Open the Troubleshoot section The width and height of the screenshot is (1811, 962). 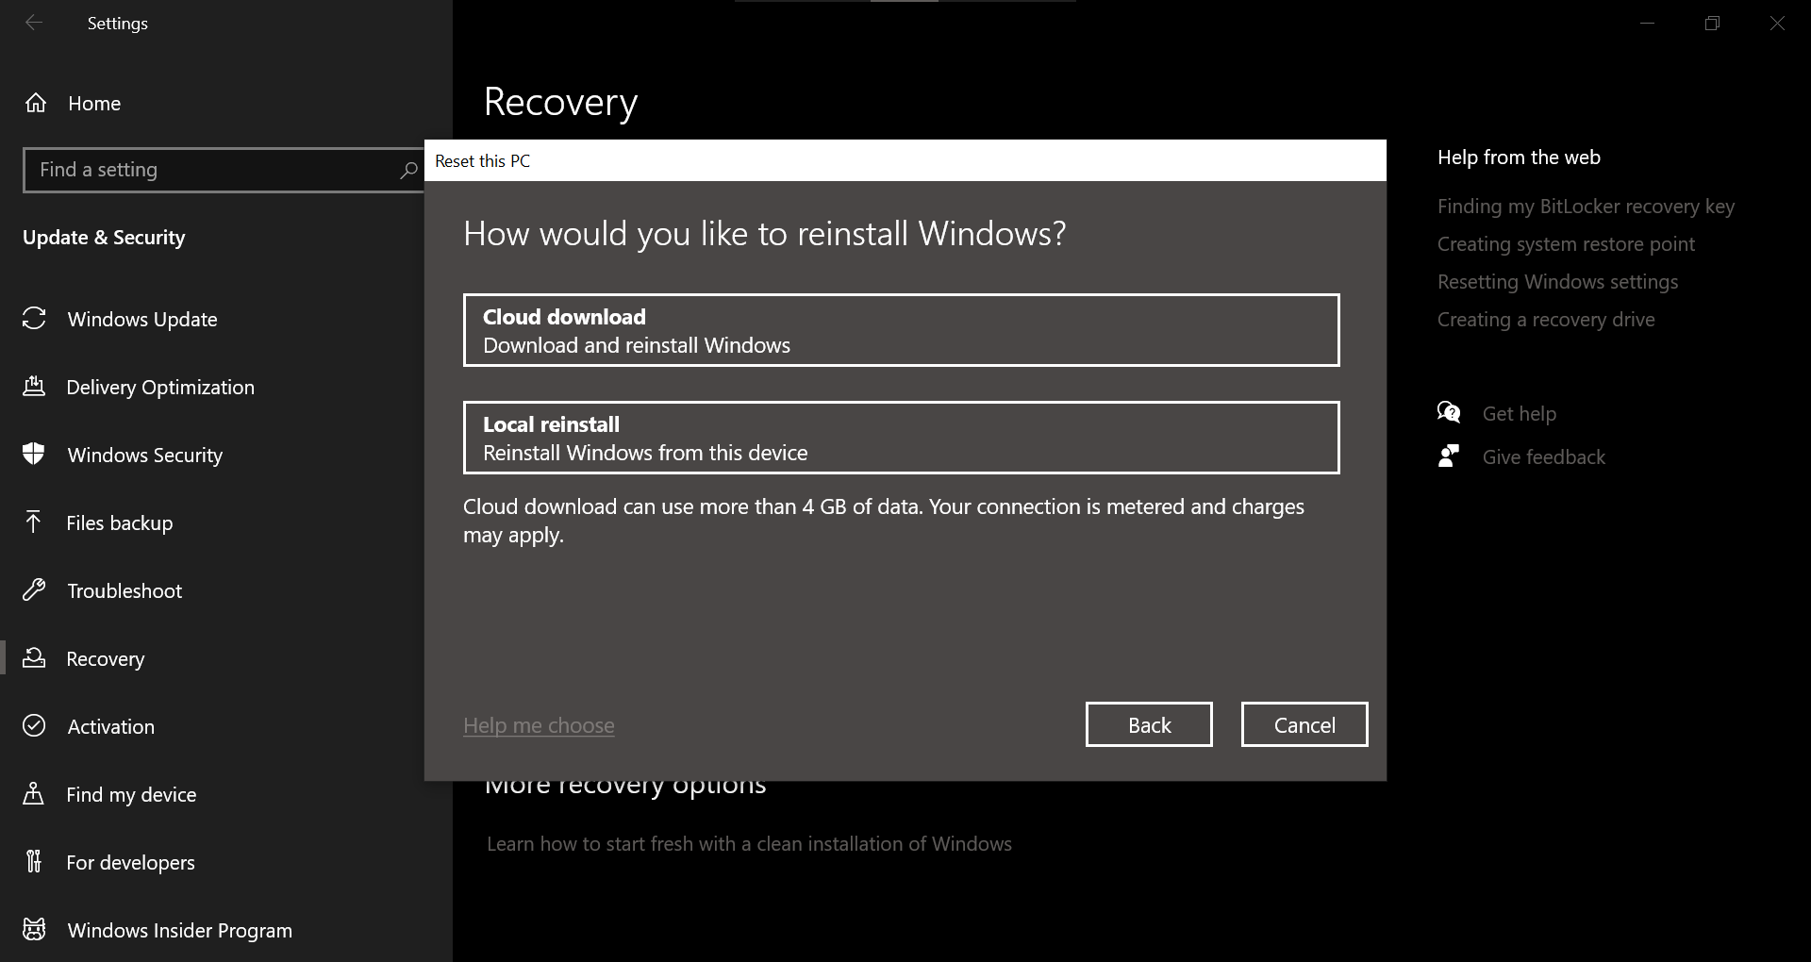click(125, 590)
